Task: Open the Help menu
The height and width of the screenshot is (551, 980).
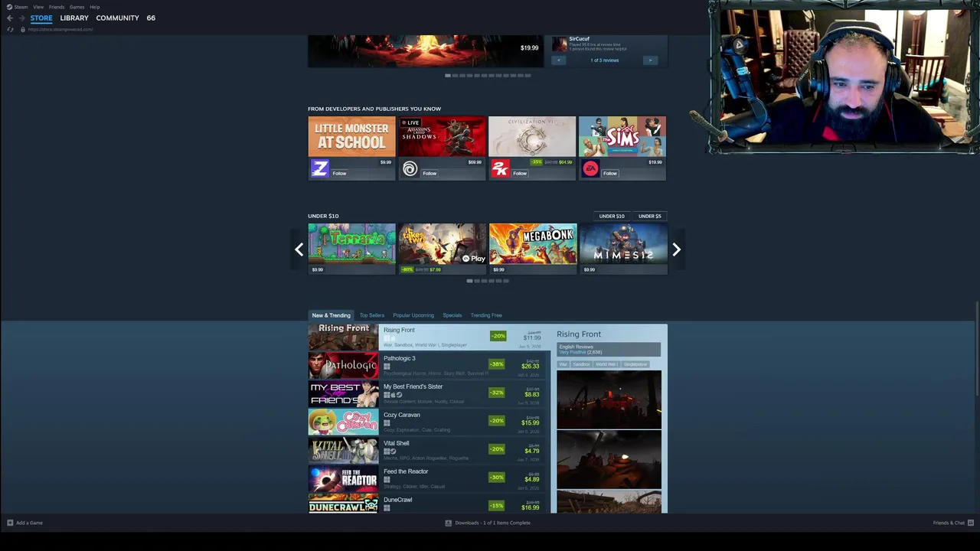Action: (x=95, y=7)
